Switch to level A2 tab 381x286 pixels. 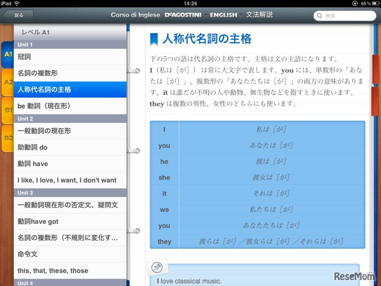point(7,82)
